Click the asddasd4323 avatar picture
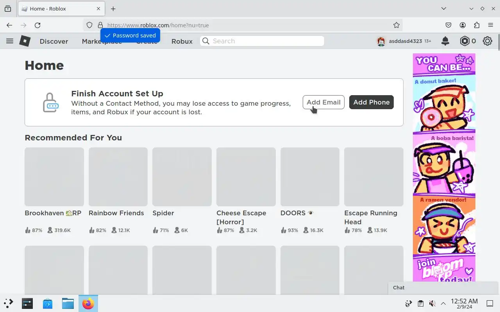Screen dimensions: 500x312 381,41
